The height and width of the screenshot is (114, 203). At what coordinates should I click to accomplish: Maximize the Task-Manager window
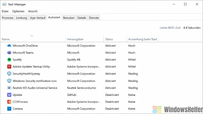tap(185, 4)
